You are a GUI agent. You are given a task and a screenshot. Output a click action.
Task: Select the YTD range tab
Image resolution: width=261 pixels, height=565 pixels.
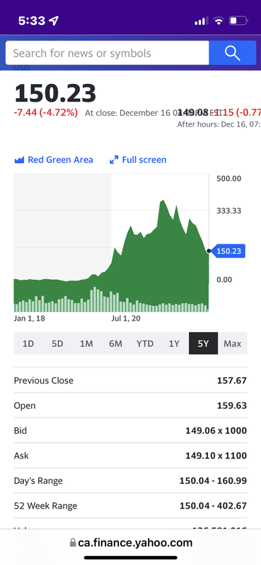point(145,343)
